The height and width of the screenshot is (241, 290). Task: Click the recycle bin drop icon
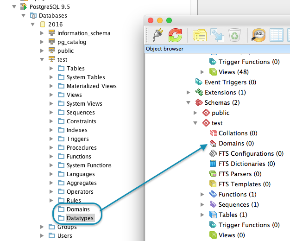tap(234, 35)
